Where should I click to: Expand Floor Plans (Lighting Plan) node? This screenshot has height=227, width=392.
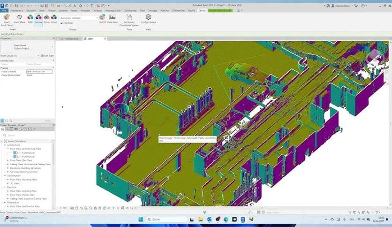(x=8, y=191)
